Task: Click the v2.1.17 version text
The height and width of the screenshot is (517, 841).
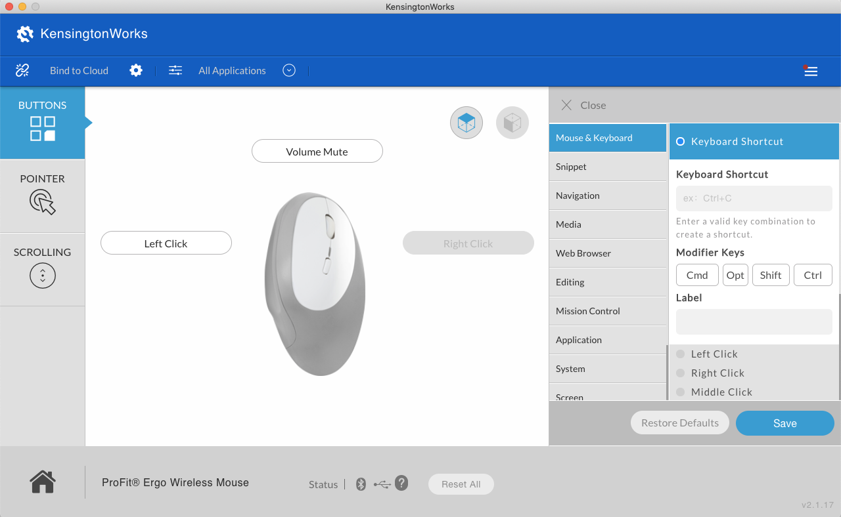Action: coord(817,505)
